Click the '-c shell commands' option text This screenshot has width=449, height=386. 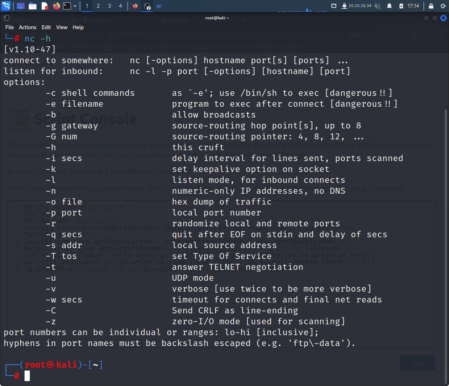coord(90,93)
